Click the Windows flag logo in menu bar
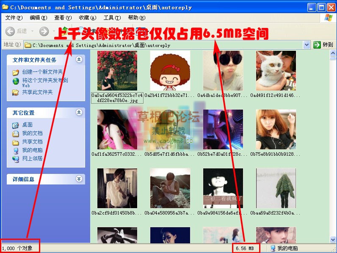337x253 pixels. pos(329,18)
